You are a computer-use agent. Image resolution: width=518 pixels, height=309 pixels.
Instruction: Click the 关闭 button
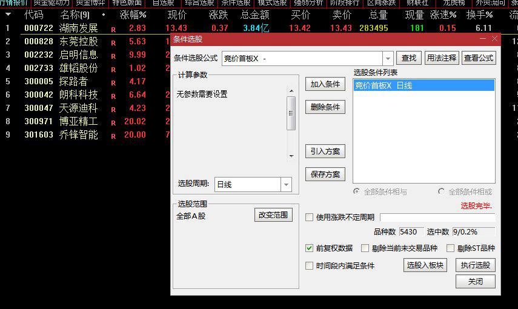click(x=476, y=282)
